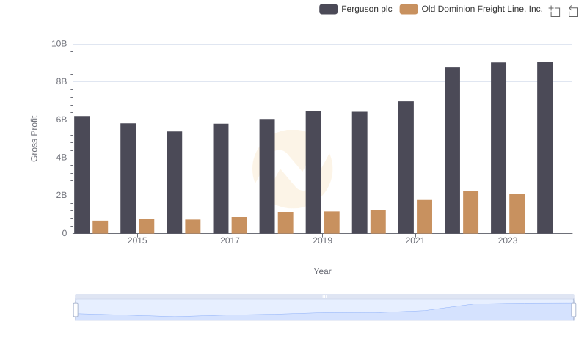Image resolution: width=587 pixels, height=338 pixels.
Task: Click Old Dominion bar for 2019
Action: click(x=332, y=222)
